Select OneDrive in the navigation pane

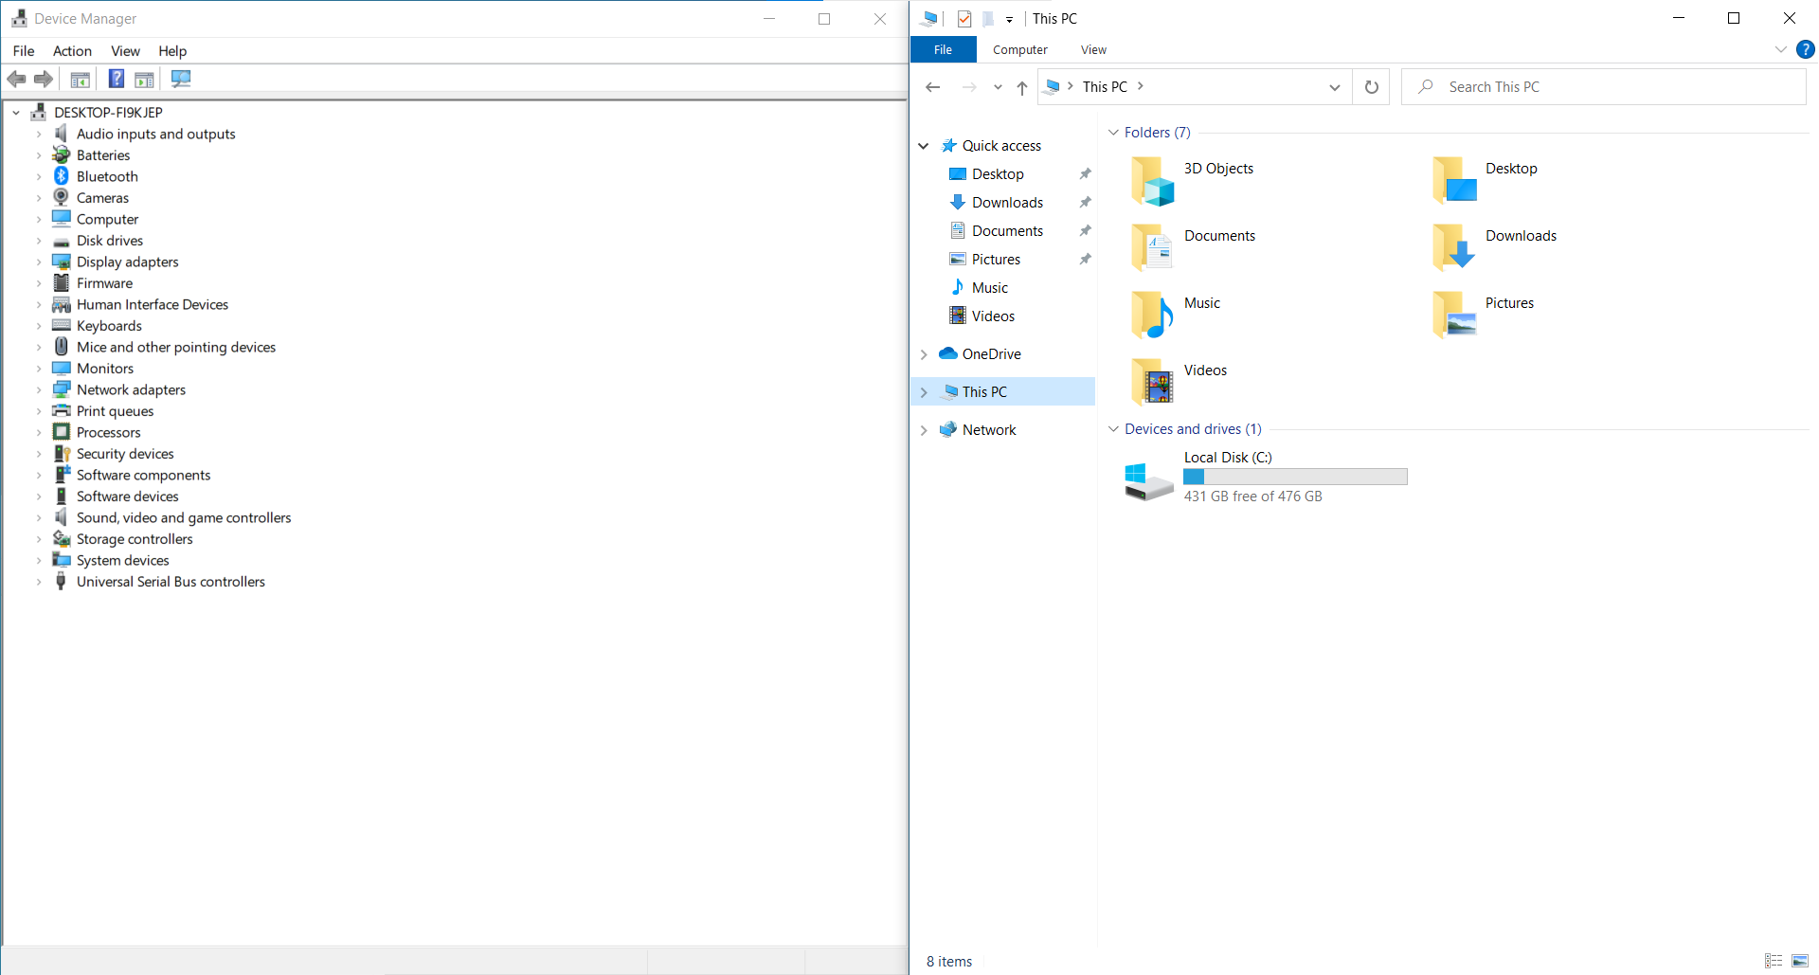pyautogui.click(x=991, y=354)
